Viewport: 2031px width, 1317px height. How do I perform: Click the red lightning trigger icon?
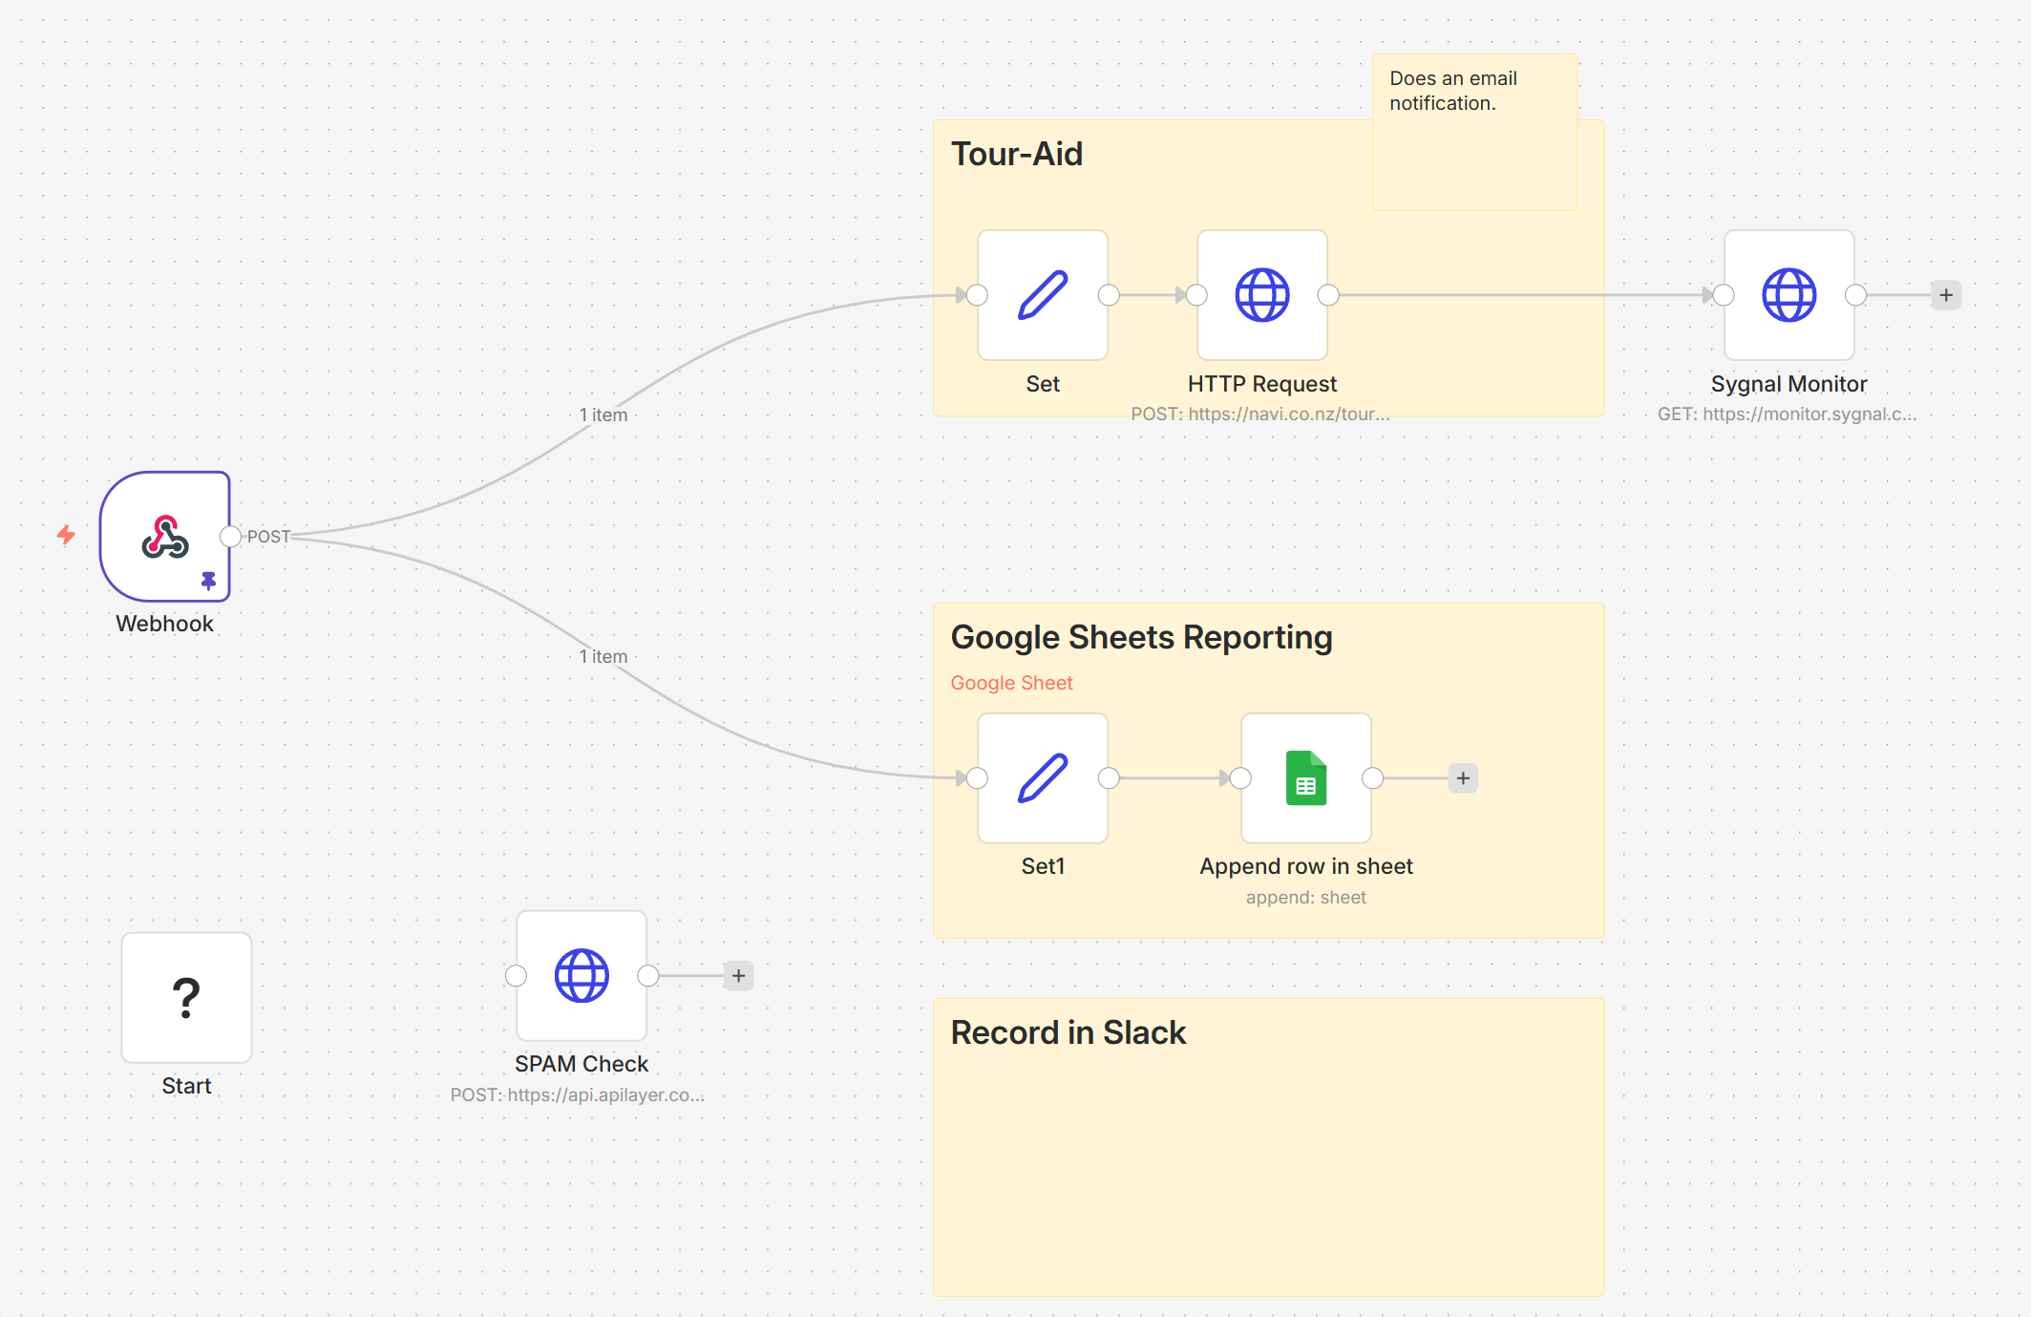coord(66,535)
